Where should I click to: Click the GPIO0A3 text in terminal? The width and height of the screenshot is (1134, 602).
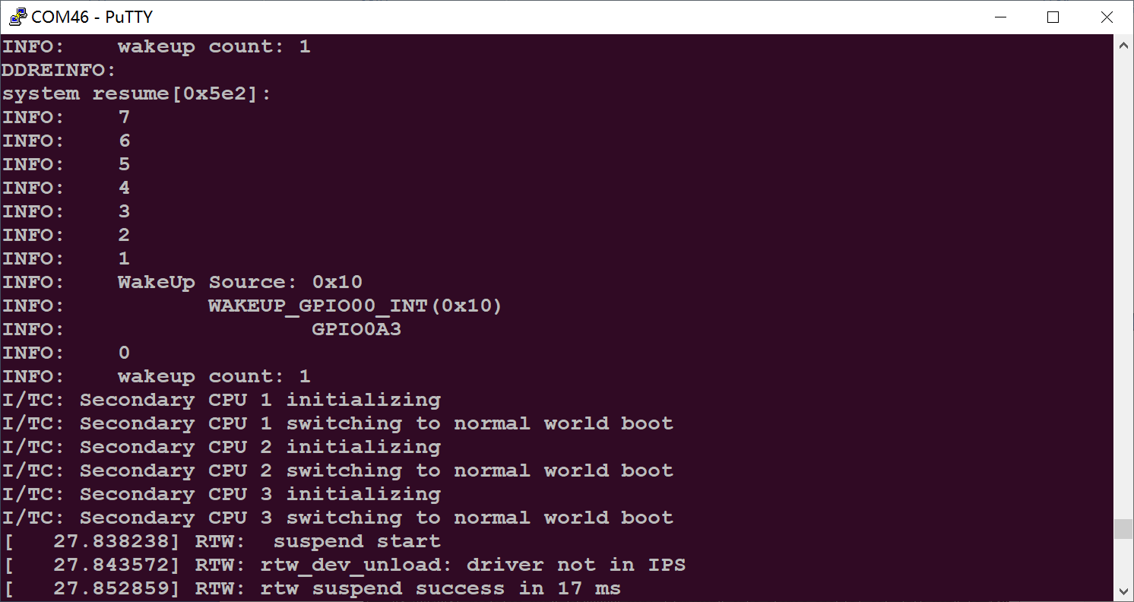coord(356,330)
